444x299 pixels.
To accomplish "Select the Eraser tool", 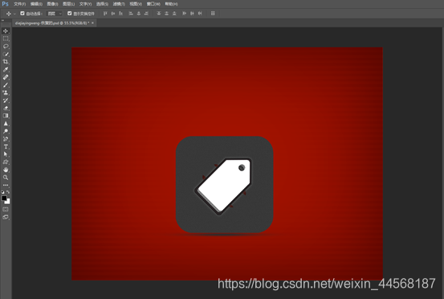I will click(6, 108).
